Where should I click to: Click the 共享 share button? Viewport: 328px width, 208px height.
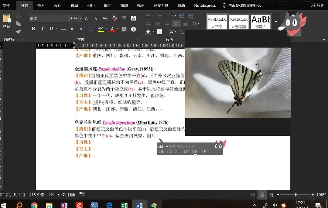coord(318,5)
